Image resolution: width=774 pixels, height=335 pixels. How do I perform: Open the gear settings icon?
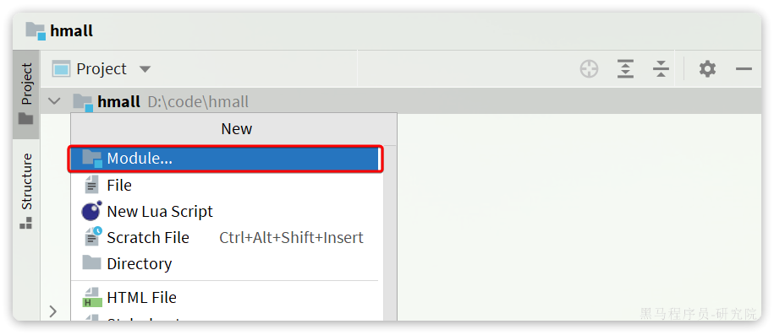coord(707,69)
